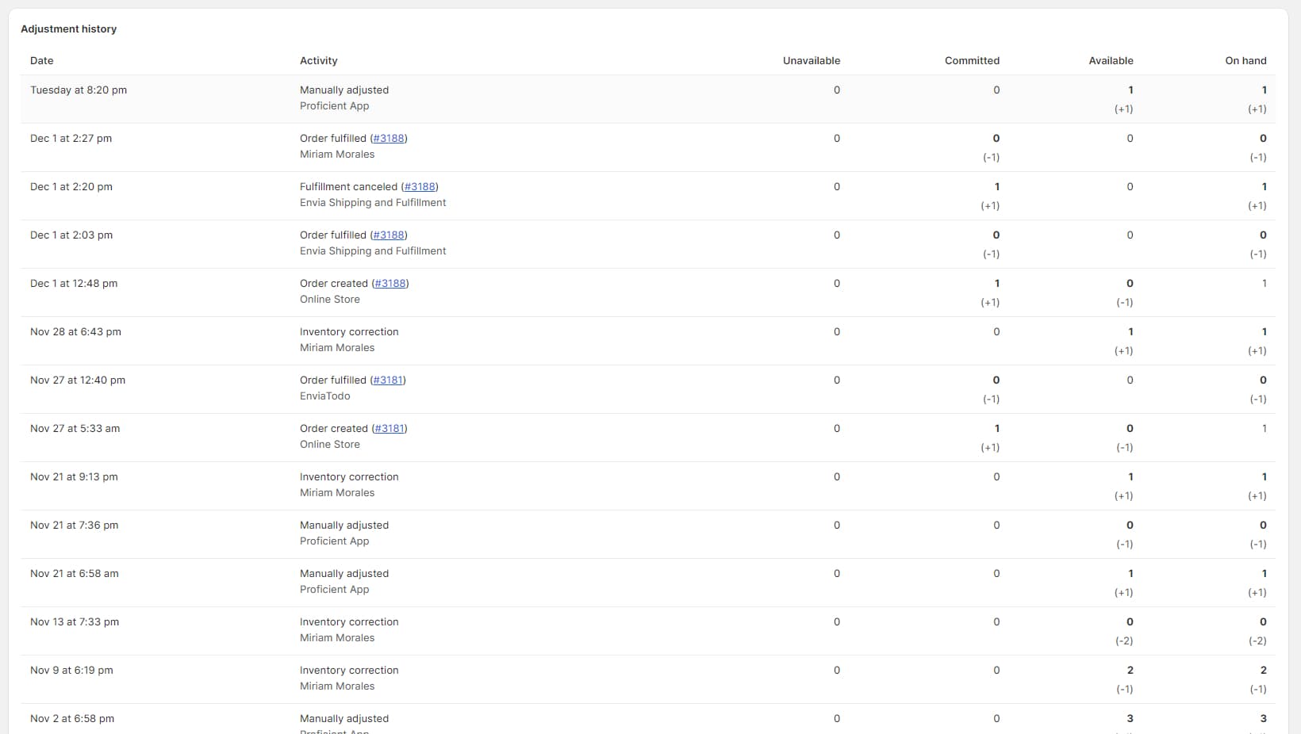This screenshot has width=1301, height=734.
Task: Open #3188 link beside Fulfillment canceled
Action: coord(420,187)
